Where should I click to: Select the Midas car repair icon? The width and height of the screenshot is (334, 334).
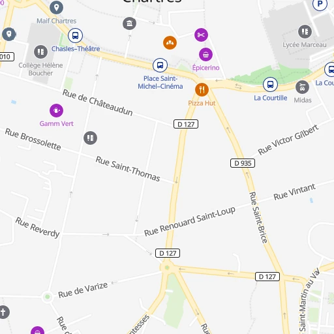click(302, 87)
